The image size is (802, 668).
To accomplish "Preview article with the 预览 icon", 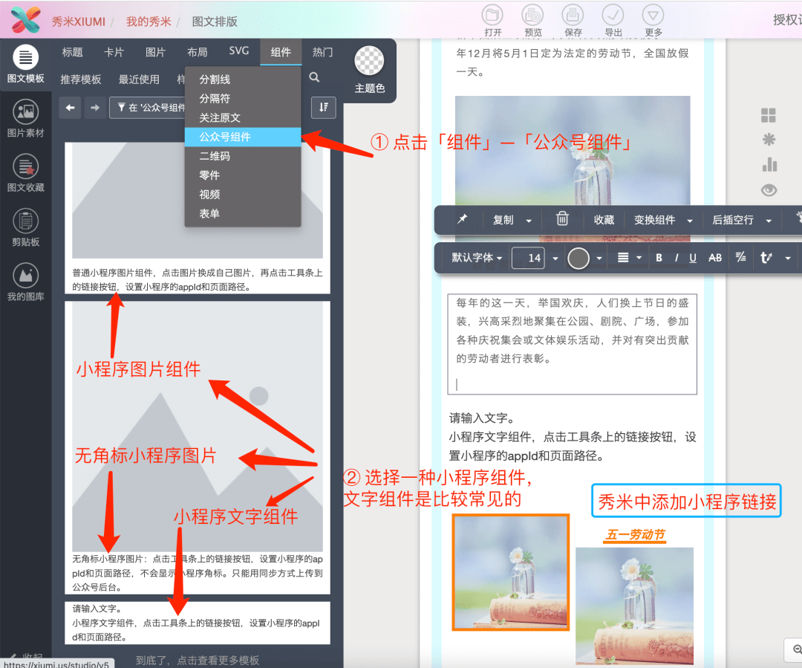I will [532, 15].
